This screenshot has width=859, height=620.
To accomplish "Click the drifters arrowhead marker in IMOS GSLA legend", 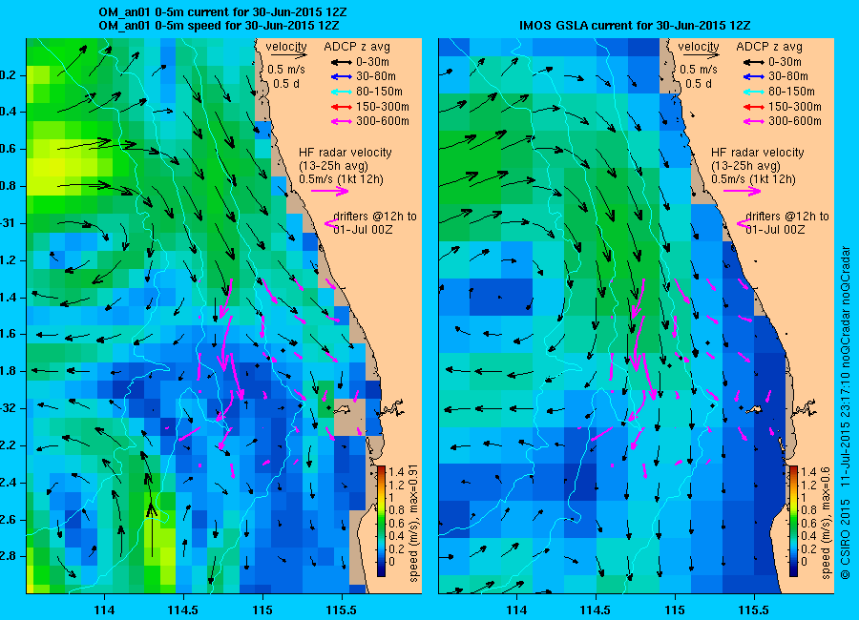I will click(744, 223).
